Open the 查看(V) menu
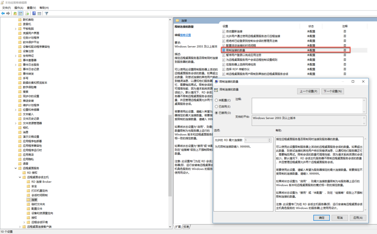 pos(31,8)
